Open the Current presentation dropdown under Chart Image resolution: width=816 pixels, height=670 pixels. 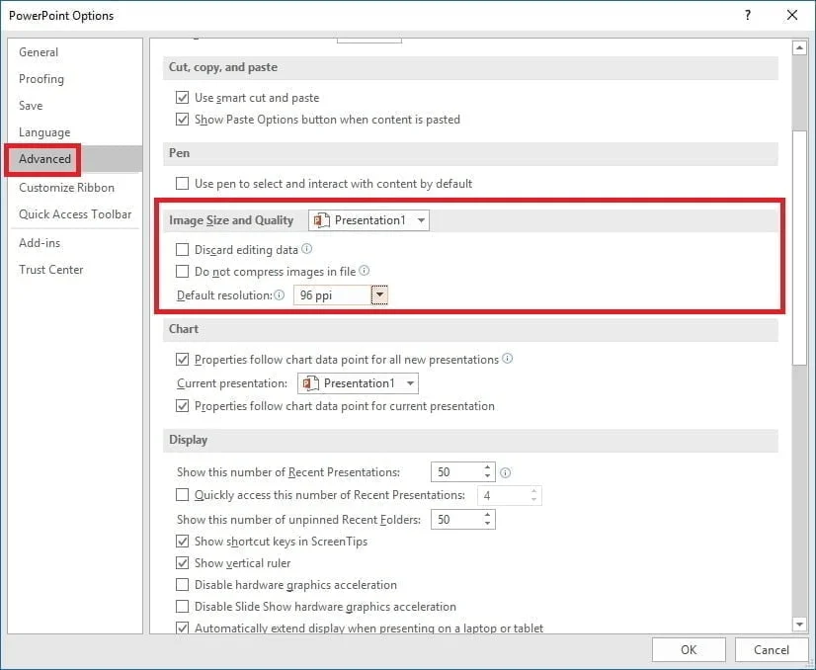(410, 382)
